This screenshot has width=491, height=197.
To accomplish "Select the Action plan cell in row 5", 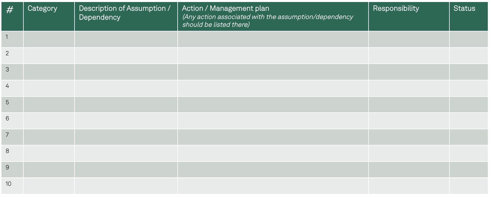I will coord(273,105).
